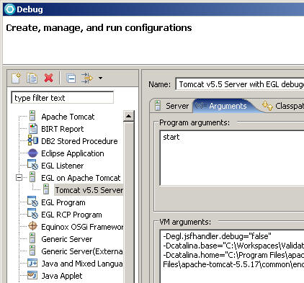Screen dimensions: 304x283
Task: Click the Java Applet icon
Action: pyautogui.click(x=32, y=275)
